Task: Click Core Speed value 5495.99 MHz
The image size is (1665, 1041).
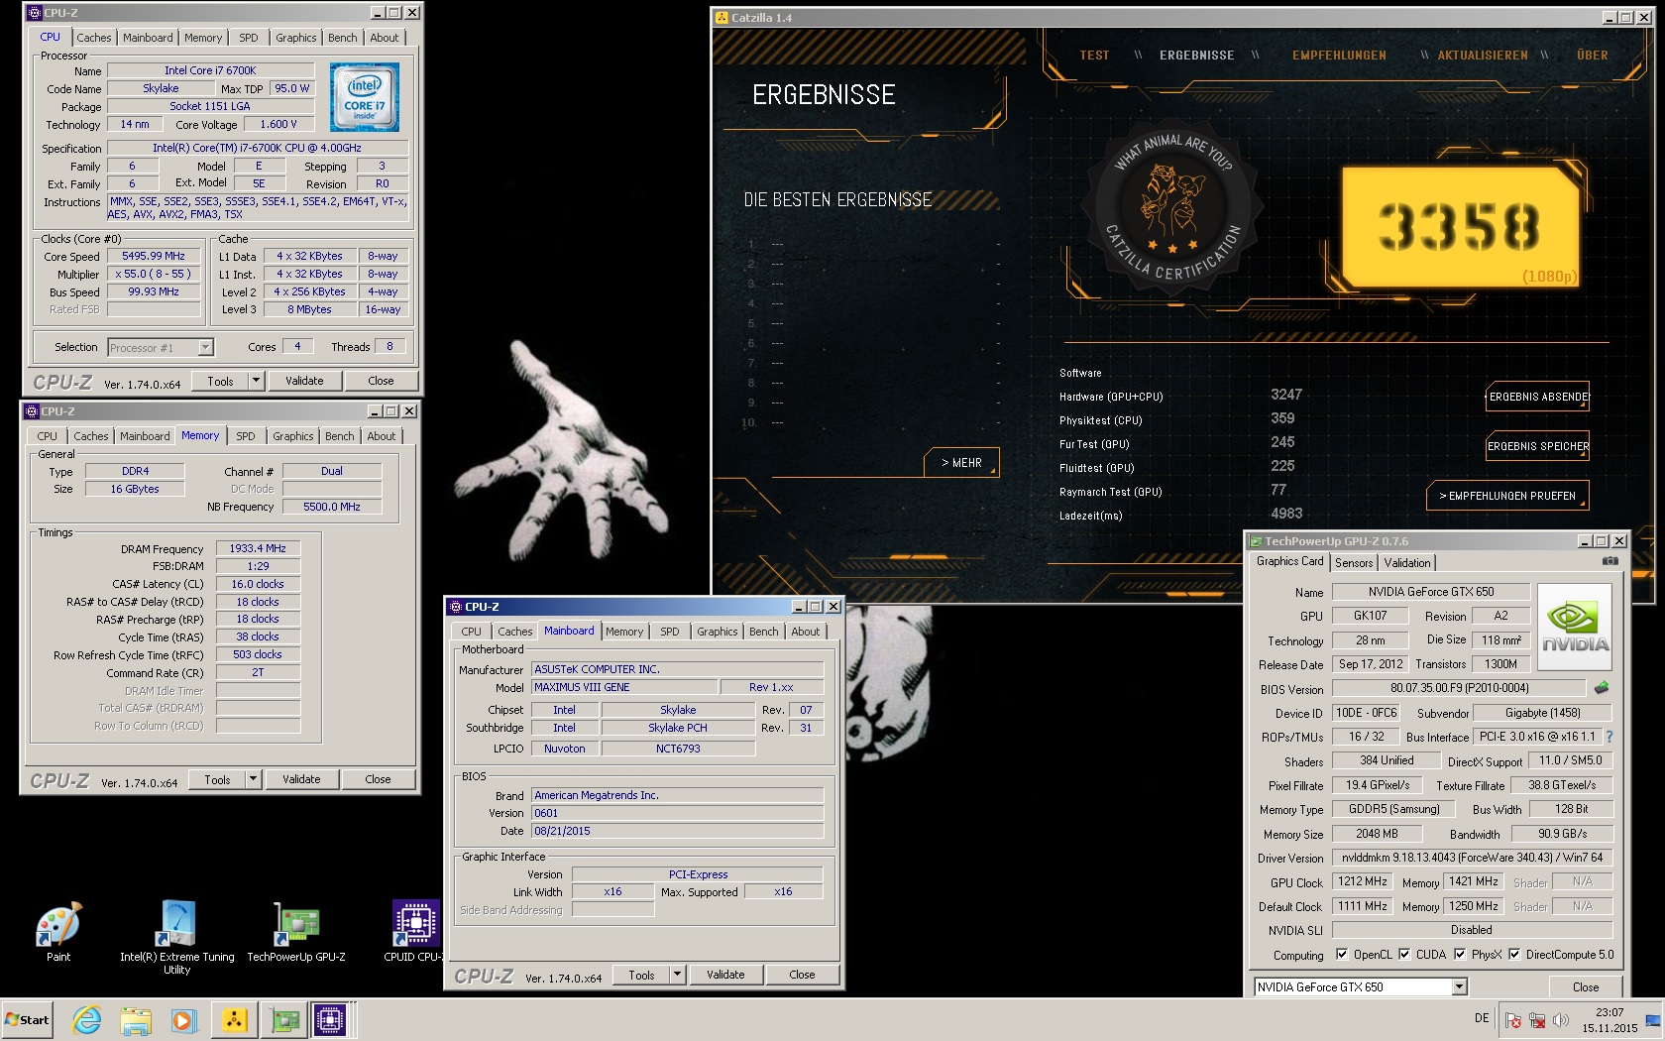Action: point(154,256)
